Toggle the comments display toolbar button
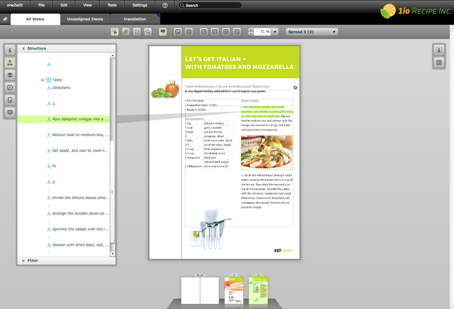 point(163,32)
